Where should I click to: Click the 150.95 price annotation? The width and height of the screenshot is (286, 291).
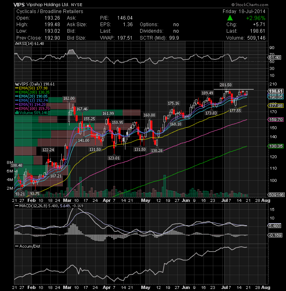click(x=117, y=123)
